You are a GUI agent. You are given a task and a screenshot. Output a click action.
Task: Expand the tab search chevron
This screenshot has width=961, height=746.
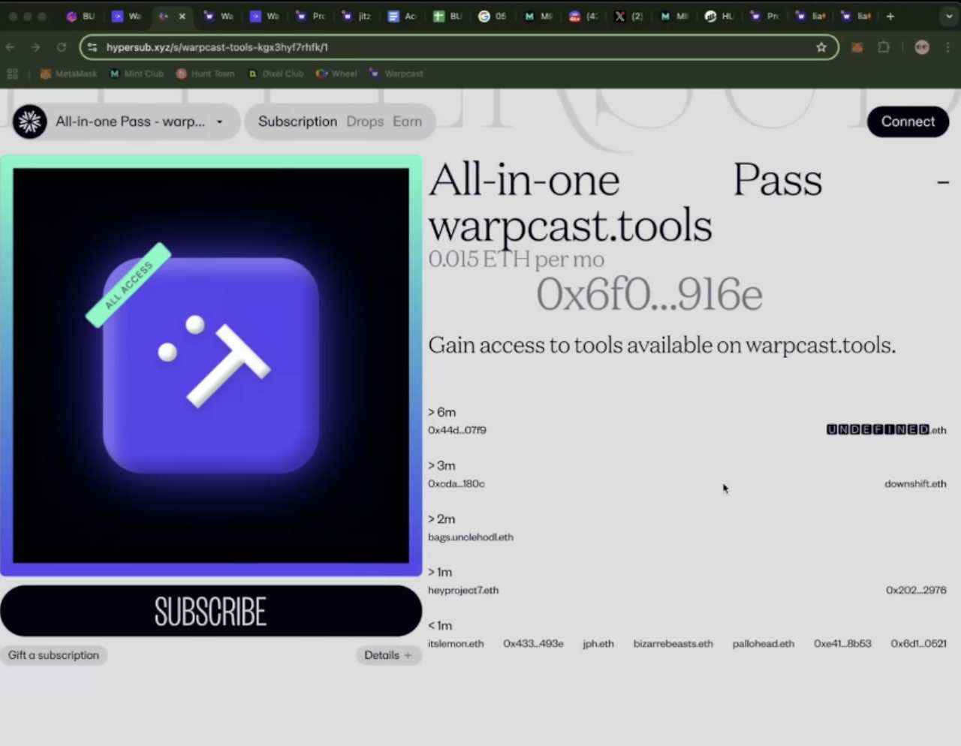[949, 16]
